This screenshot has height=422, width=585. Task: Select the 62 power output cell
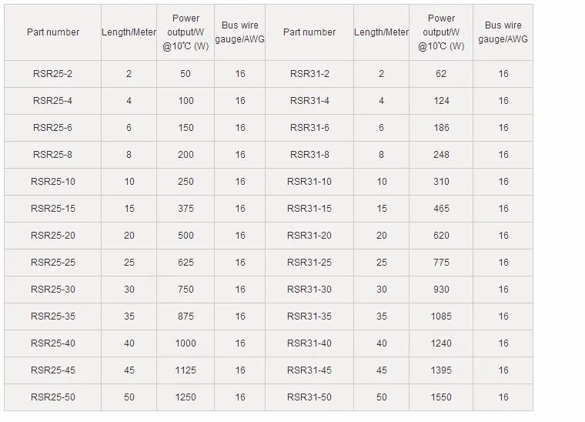tap(442, 74)
